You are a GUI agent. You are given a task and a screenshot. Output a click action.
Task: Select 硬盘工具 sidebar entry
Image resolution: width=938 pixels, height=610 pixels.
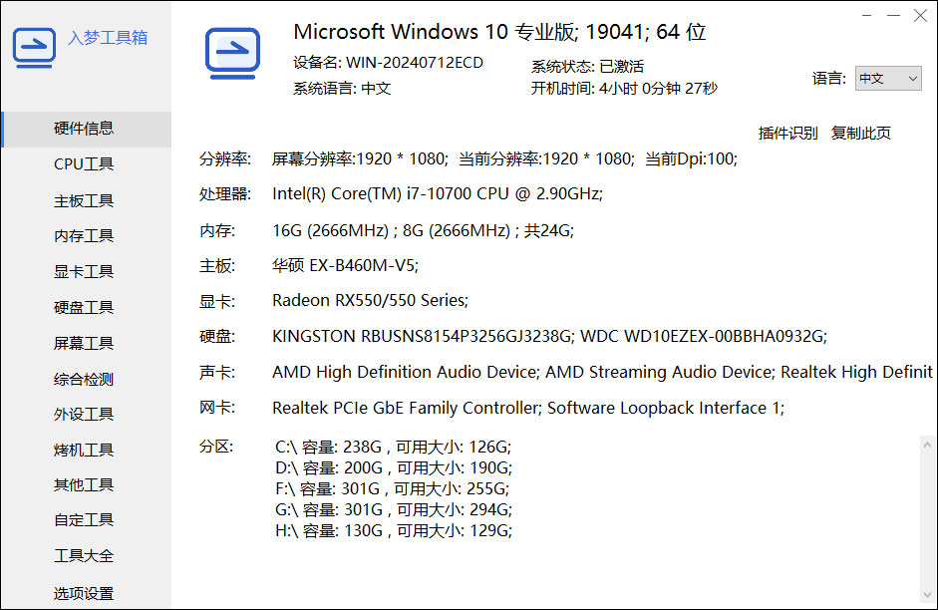(84, 307)
